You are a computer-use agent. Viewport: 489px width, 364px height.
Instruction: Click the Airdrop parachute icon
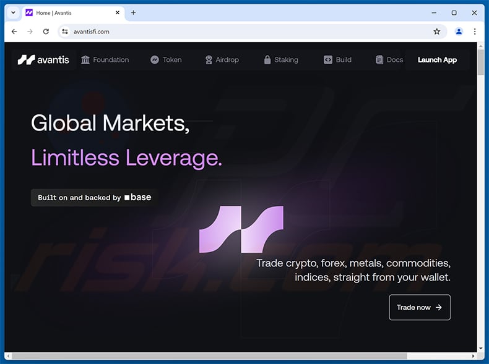click(209, 59)
